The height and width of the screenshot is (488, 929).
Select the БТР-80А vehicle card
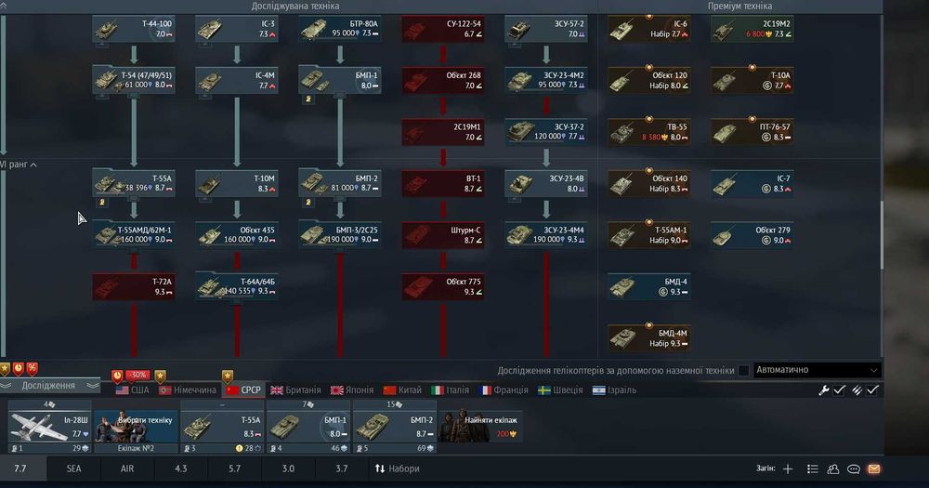[340, 29]
